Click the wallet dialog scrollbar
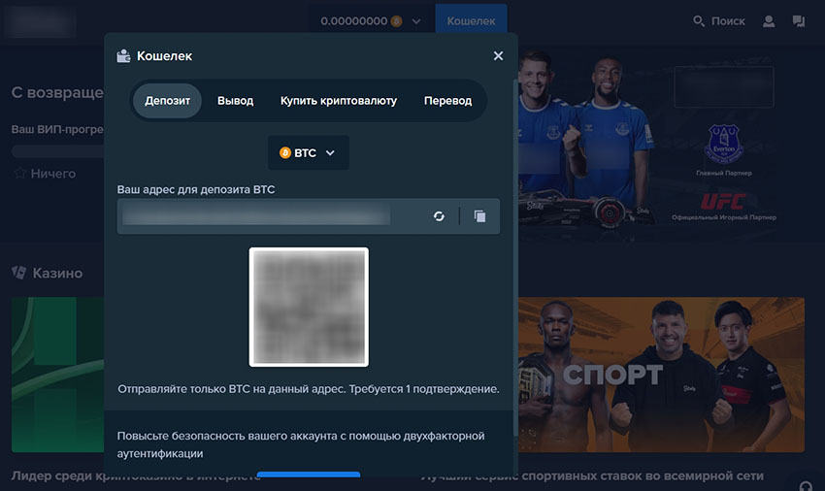Viewport: 825px width, 491px height. [515, 258]
